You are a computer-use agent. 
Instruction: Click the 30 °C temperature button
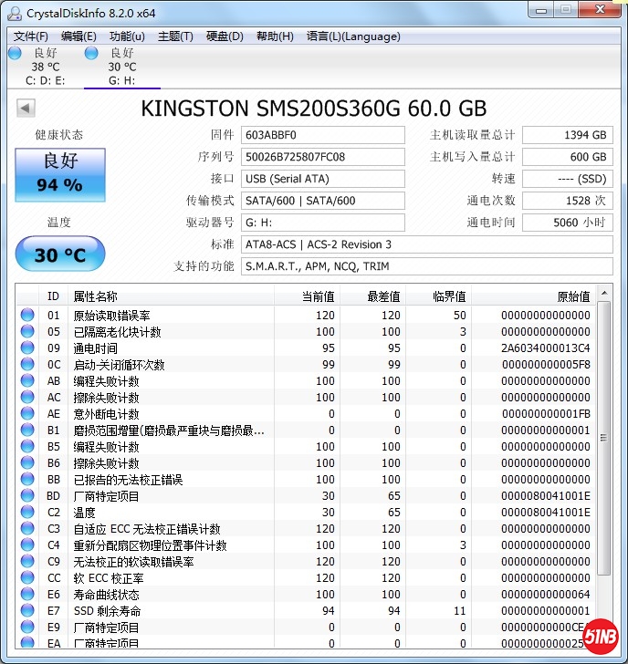click(60, 254)
